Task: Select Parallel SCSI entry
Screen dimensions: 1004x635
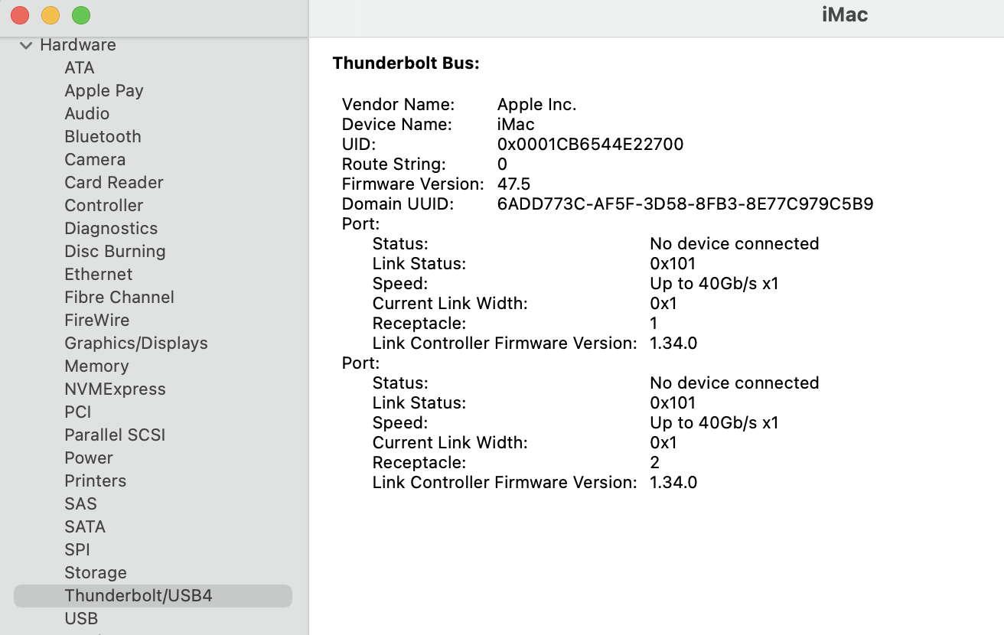Action: [x=115, y=435]
